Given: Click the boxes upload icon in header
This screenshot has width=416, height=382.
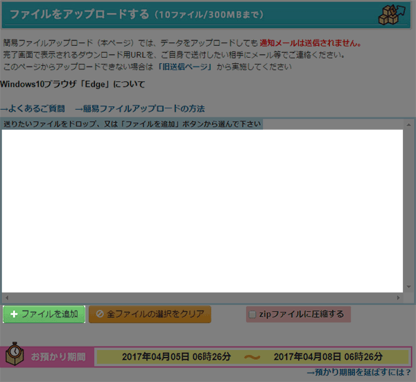Looking at the screenshot, I should click(392, 15).
